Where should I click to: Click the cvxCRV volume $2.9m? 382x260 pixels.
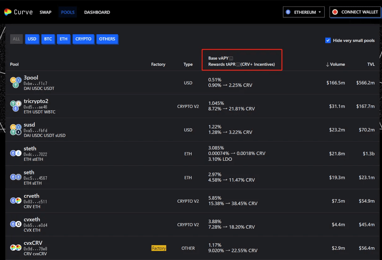pos(338,248)
